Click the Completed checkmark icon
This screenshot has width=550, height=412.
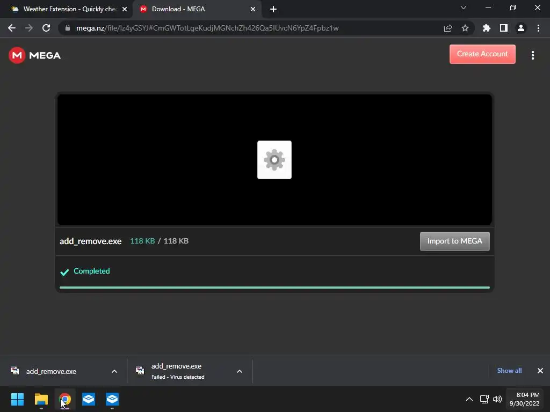pyautogui.click(x=64, y=272)
